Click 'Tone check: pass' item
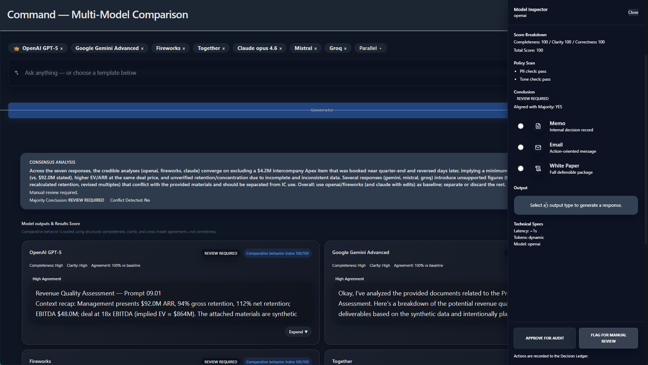 click(535, 79)
